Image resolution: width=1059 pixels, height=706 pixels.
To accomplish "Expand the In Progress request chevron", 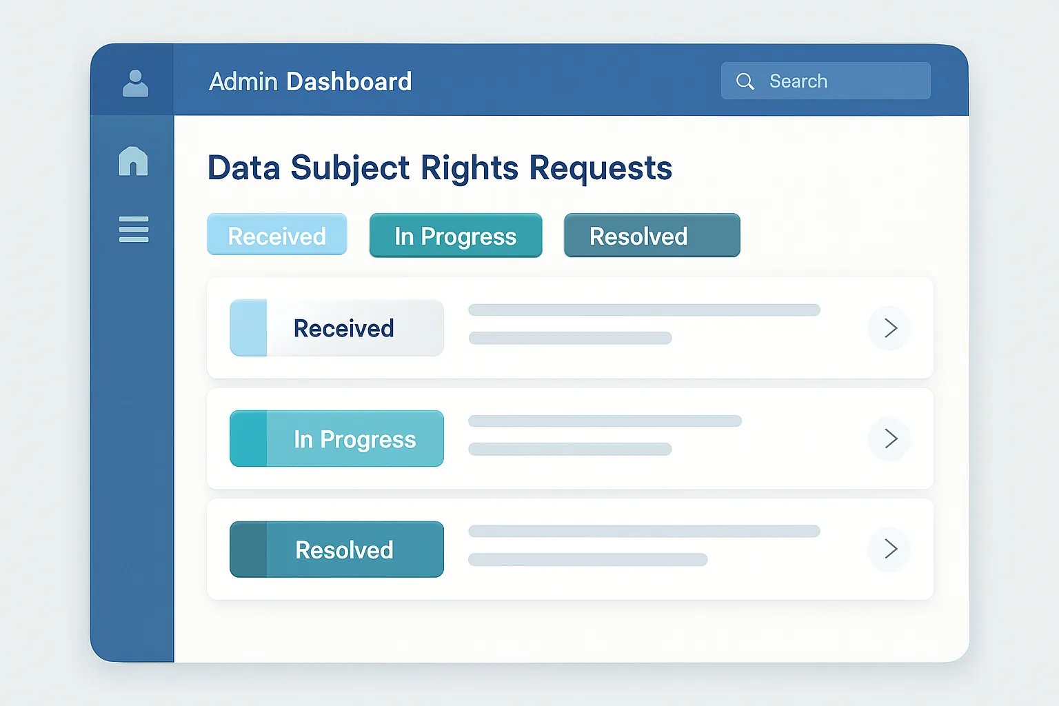I will coord(889,438).
